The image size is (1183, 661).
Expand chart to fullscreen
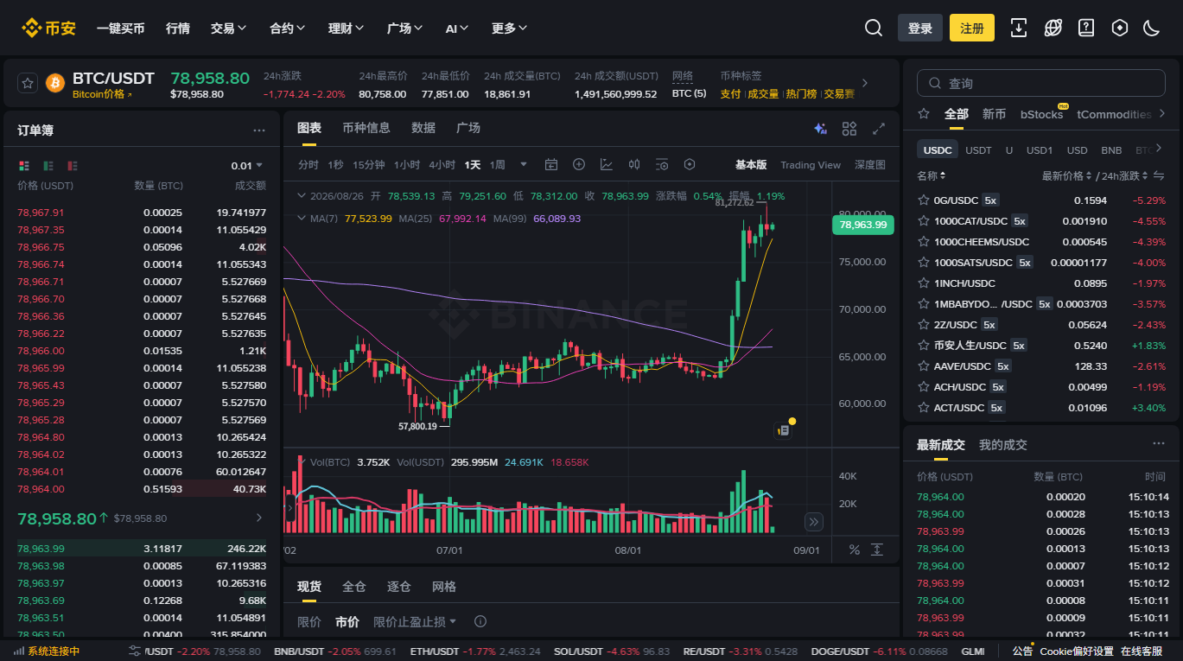coord(879,129)
